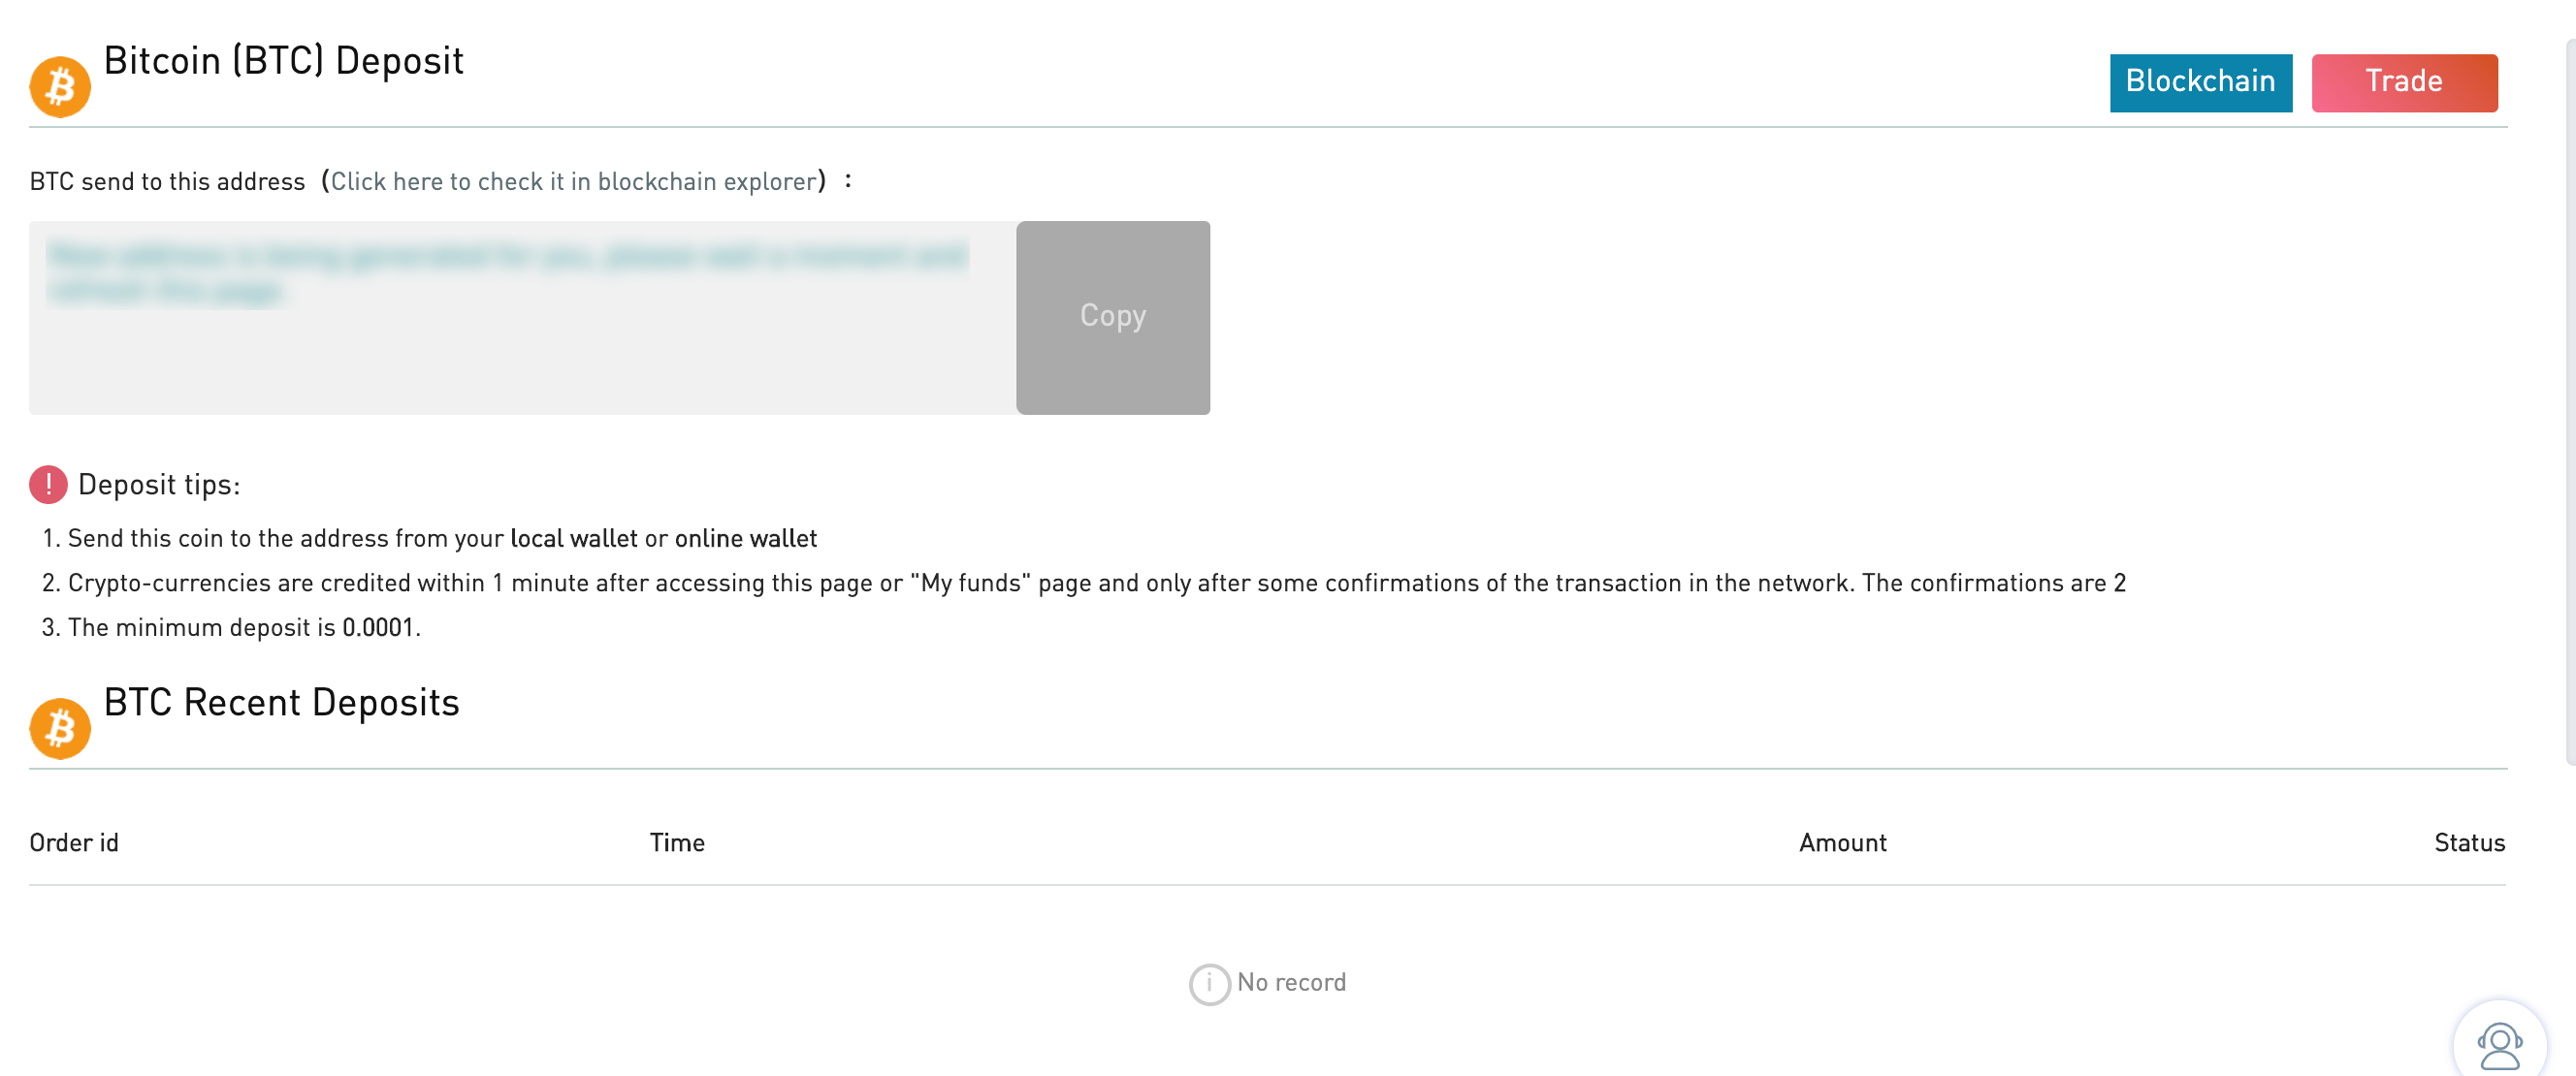Click the 'BTC Recent Deposits' heading
The height and width of the screenshot is (1076, 2576).
pyautogui.click(x=281, y=703)
